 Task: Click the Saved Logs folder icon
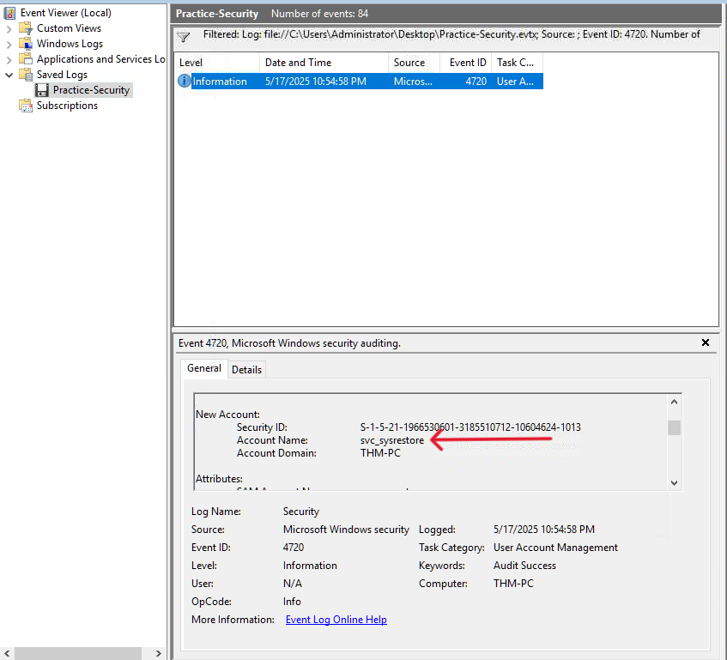tap(26, 75)
